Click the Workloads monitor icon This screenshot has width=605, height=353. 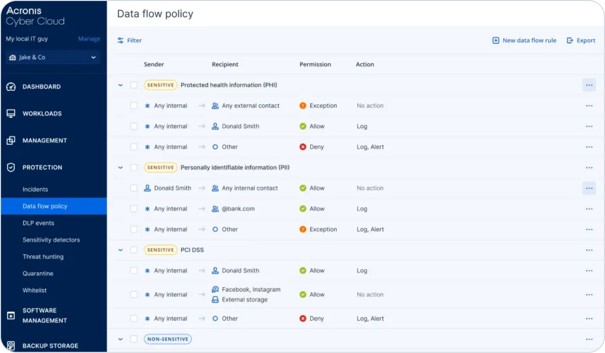pyautogui.click(x=11, y=114)
